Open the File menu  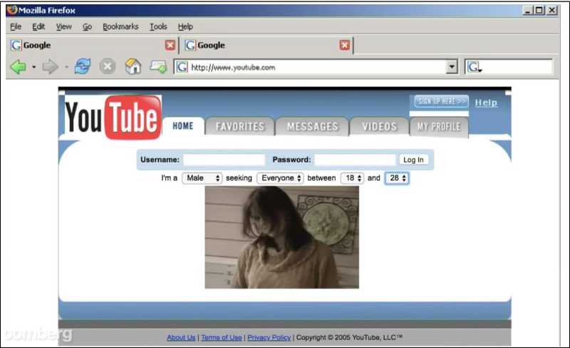coord(16,26)
